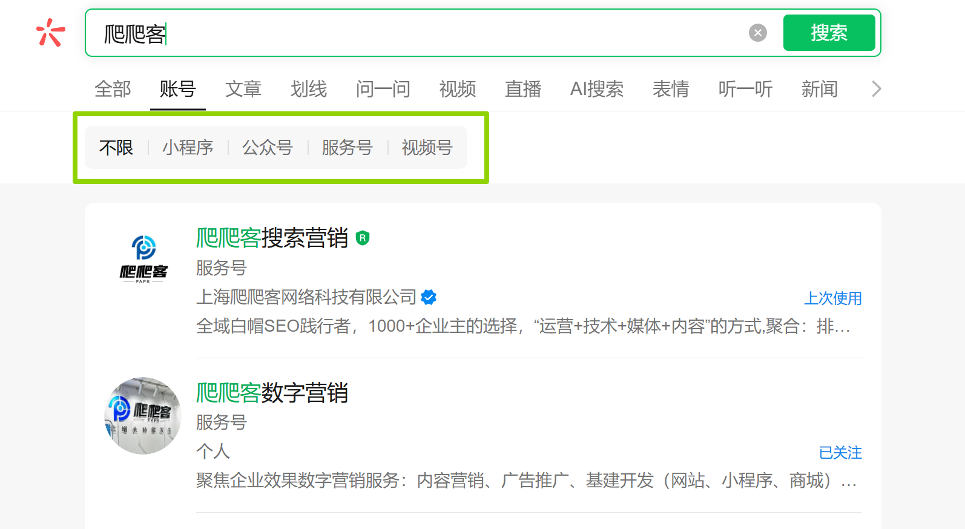Viewport: 965px width, 529px height.
Task: Click 服务号 label under 爬爬客搜索营销
Action: pyautogui.click(x=222, y=268)
